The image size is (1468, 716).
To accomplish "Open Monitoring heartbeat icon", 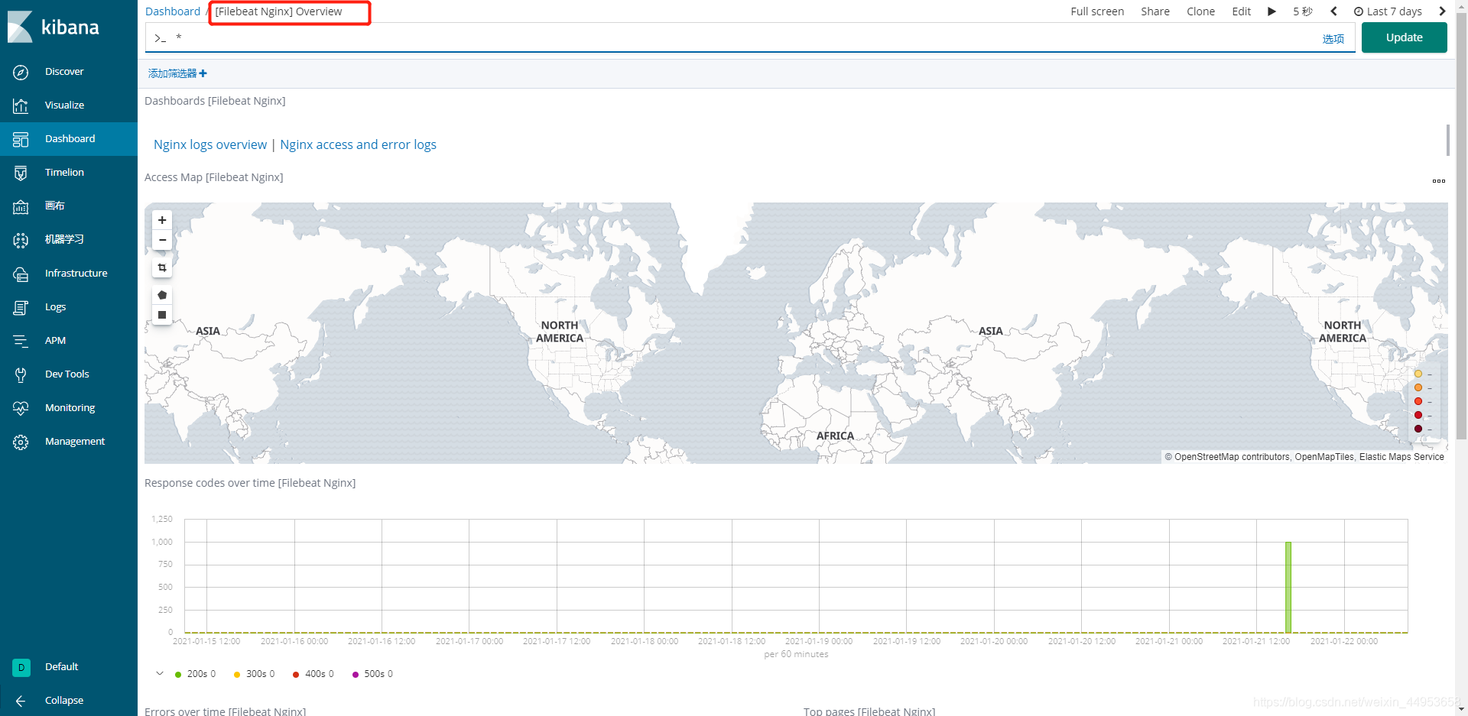I will [x=21, y=408].
